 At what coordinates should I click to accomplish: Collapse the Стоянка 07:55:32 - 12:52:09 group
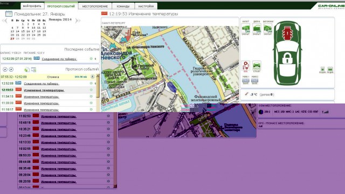tap(92, 77)
